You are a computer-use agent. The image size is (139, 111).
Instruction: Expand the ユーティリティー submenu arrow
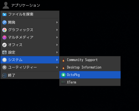57,67
